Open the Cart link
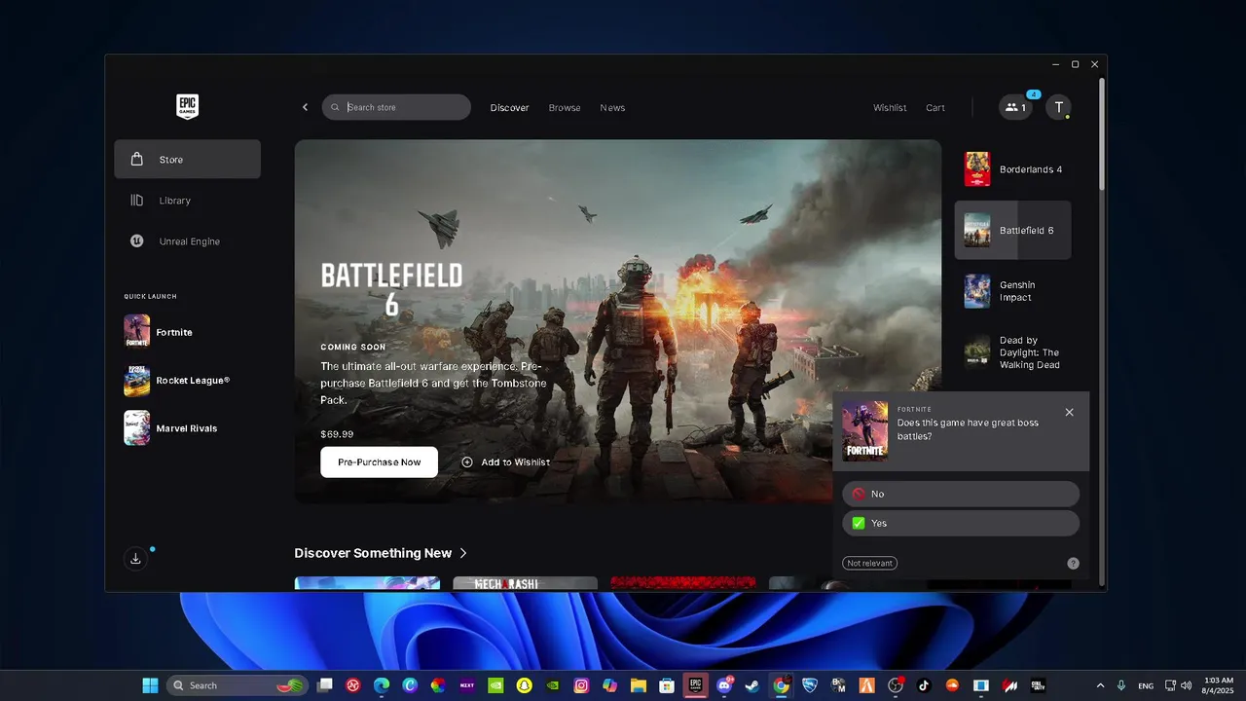 click(935, 108)
